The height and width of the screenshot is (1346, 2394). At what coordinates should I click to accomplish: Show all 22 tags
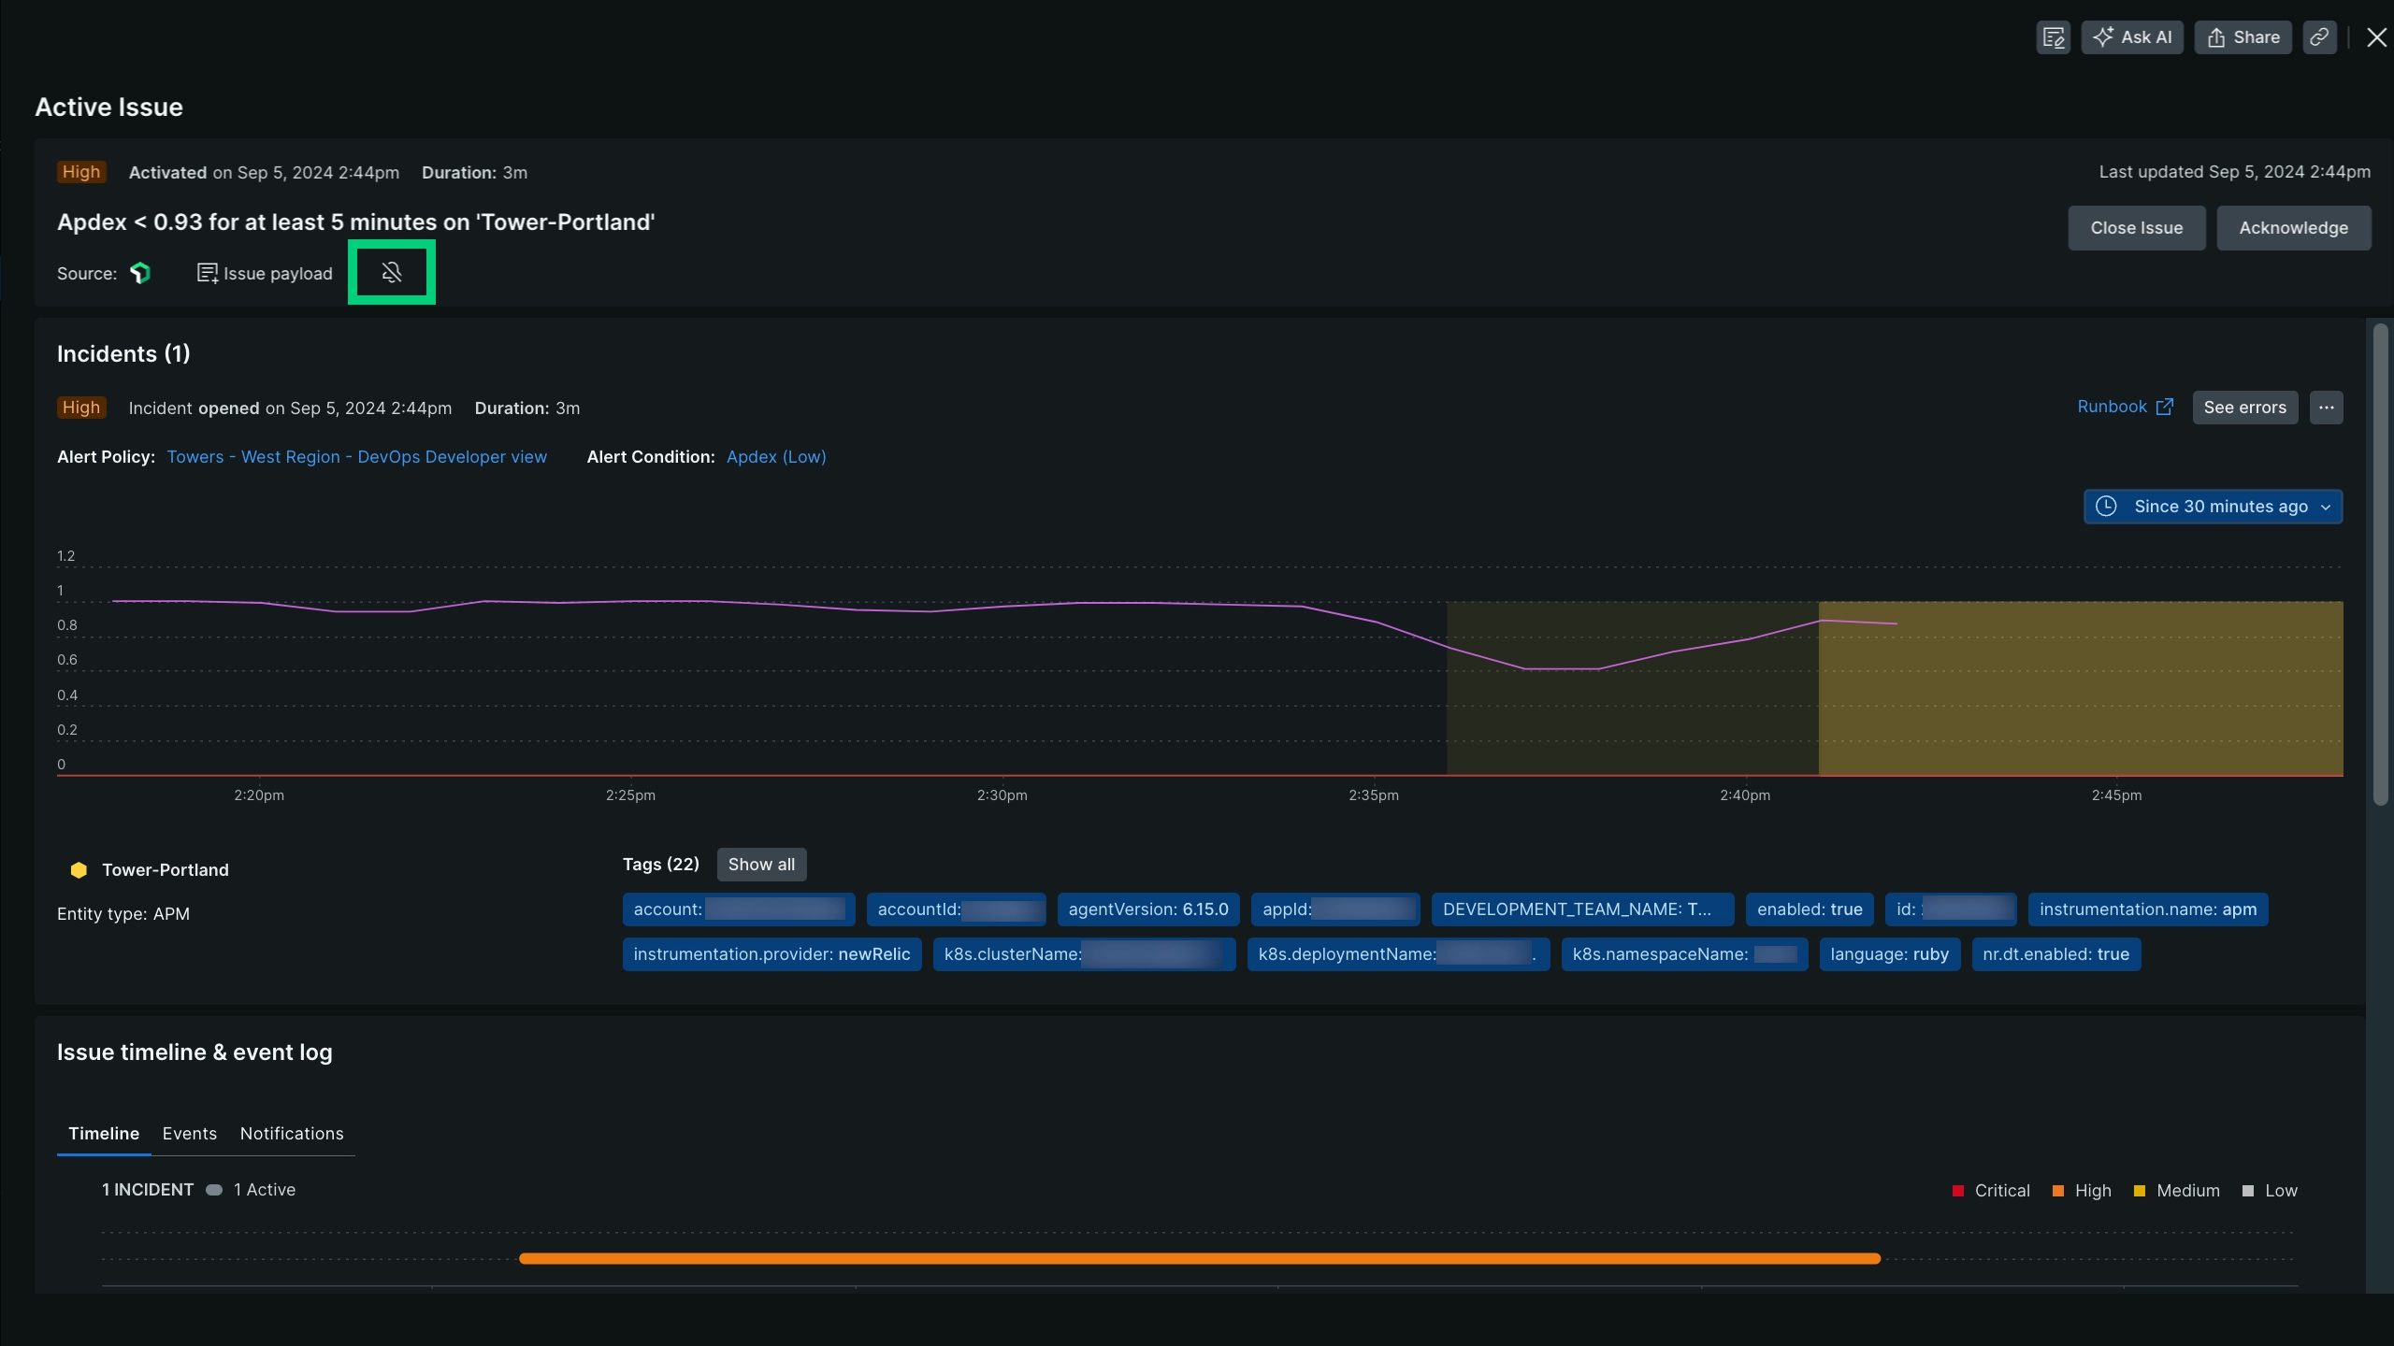[x=759, y=863]
